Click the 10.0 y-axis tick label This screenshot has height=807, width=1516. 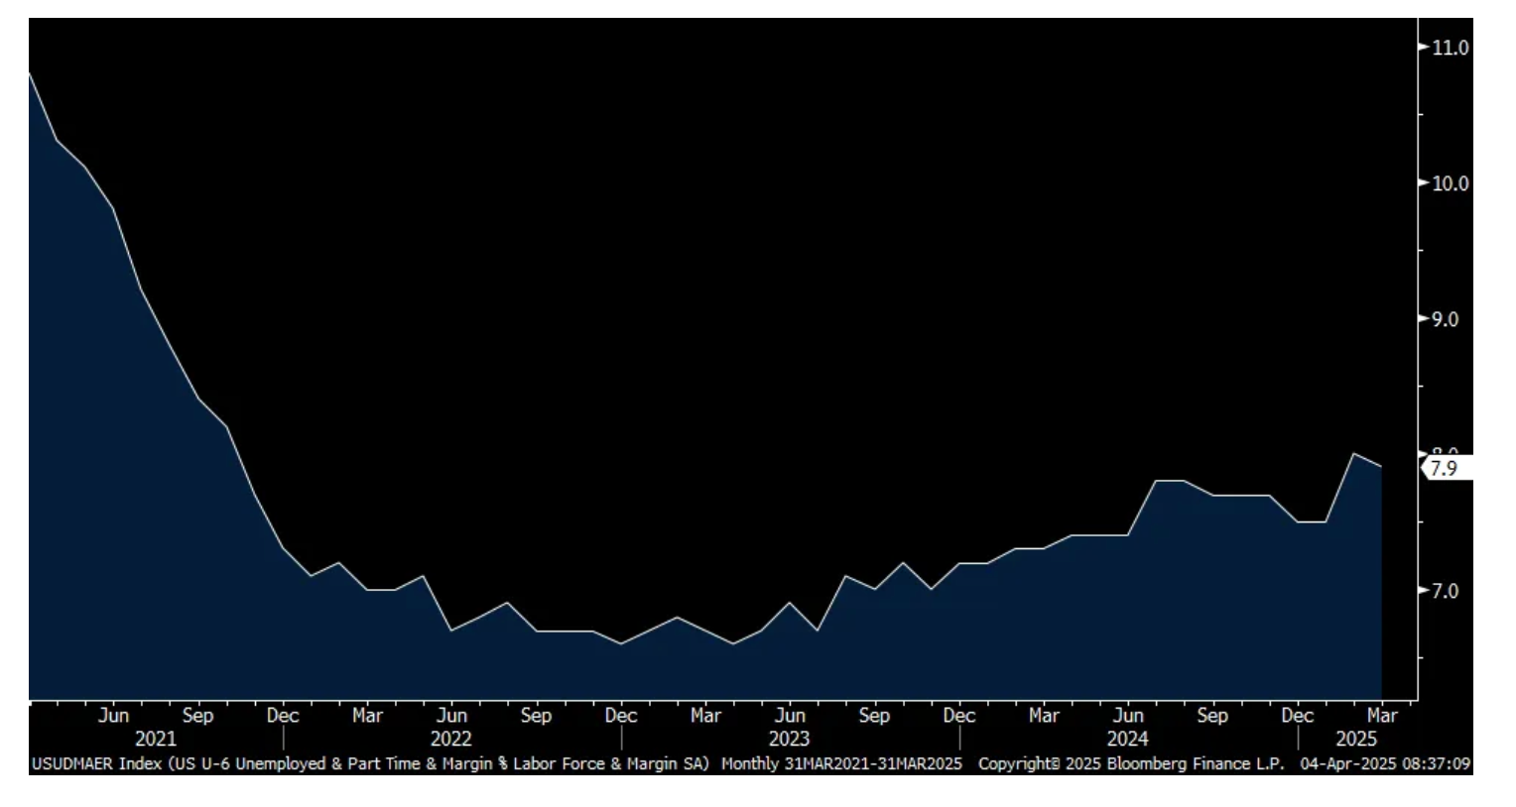click(1451, 183)
